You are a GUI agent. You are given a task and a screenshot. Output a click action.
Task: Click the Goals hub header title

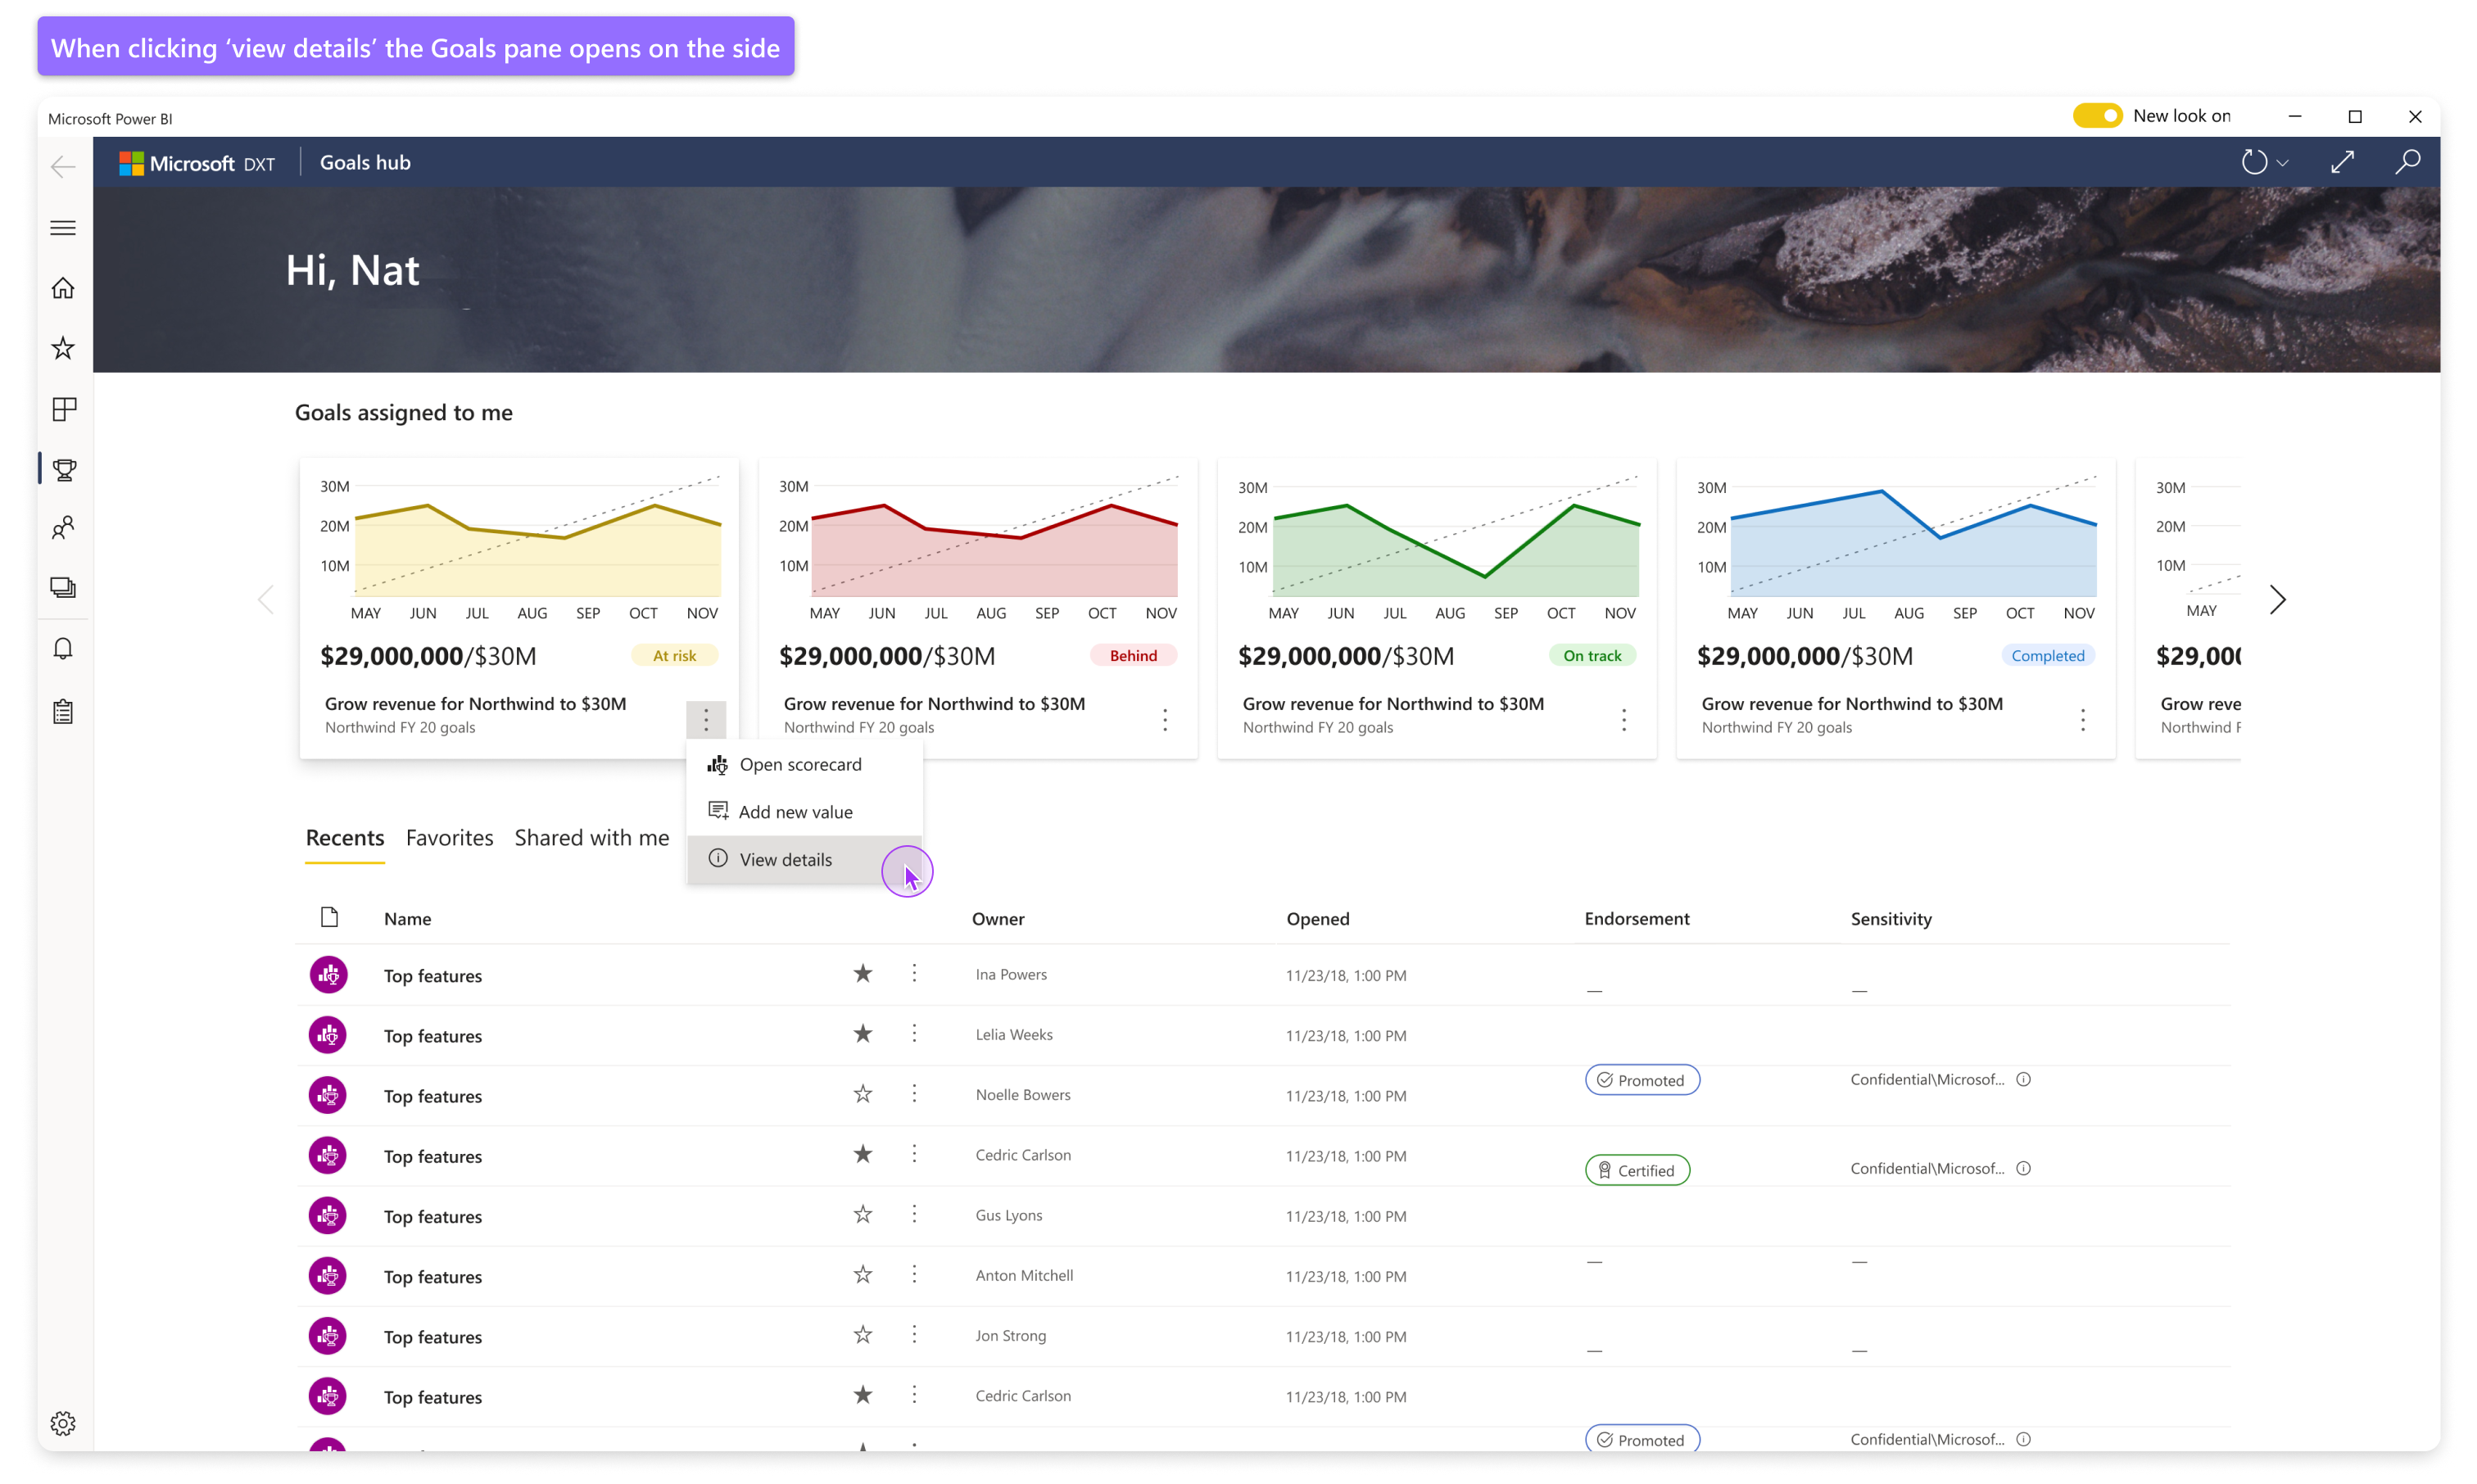click(365, 162)
